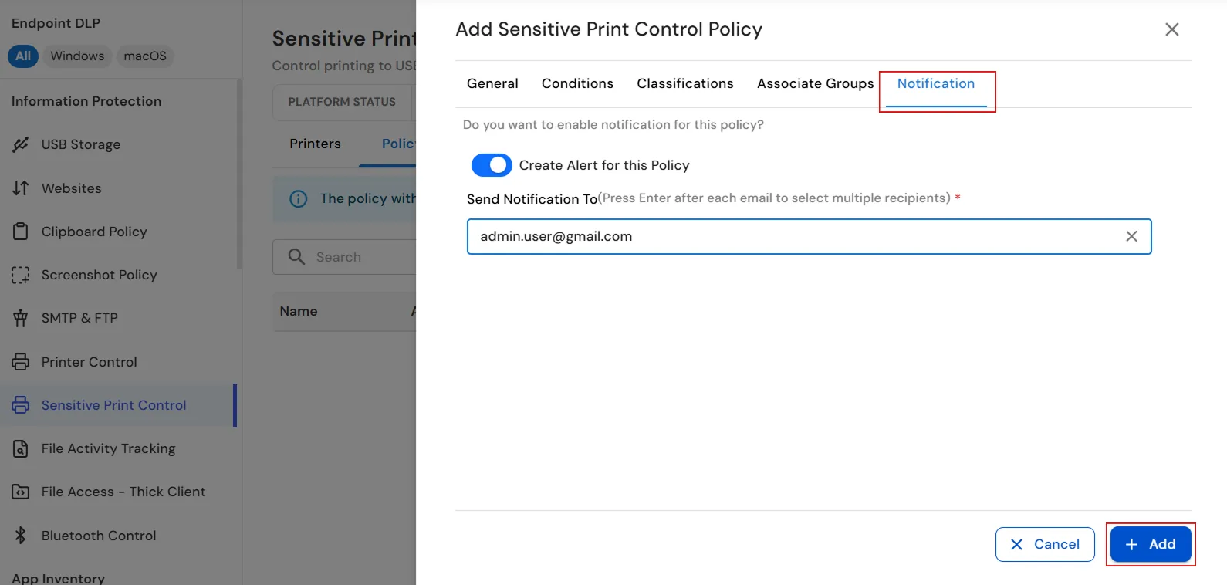Click the File Activity Tracking document icon
The width and height of the screenshot is (1227, 585).
[x=21, y=448]
